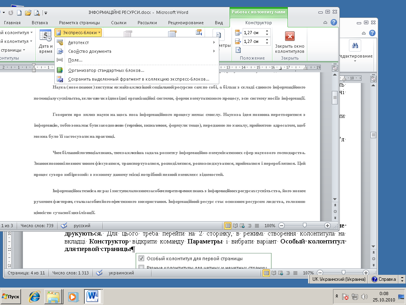
Task: Open the Рассылки tab
Action: (x=147, y=23)
